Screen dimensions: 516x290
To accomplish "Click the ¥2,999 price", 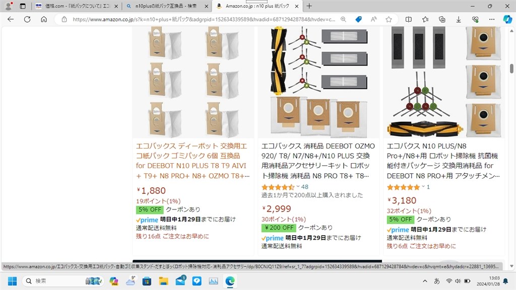I will click(277, 209).
